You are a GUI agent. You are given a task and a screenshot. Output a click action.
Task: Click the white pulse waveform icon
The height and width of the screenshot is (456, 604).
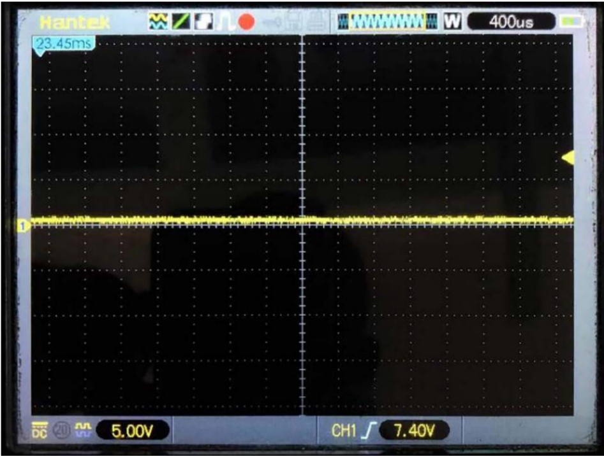(225, 22)
